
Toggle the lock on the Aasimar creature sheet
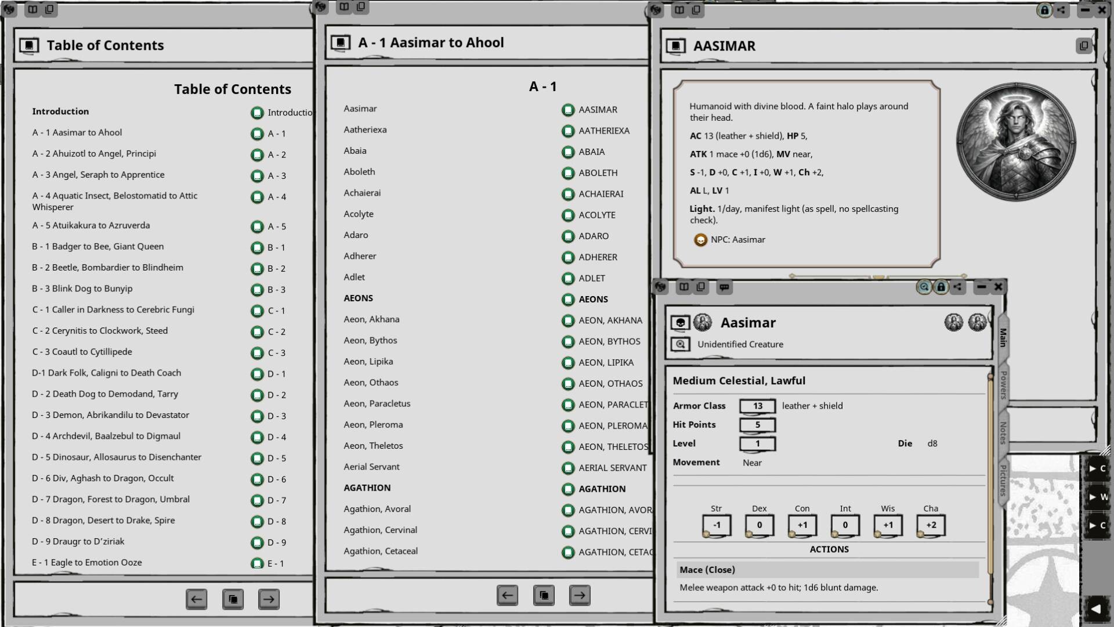coord(941,286)
